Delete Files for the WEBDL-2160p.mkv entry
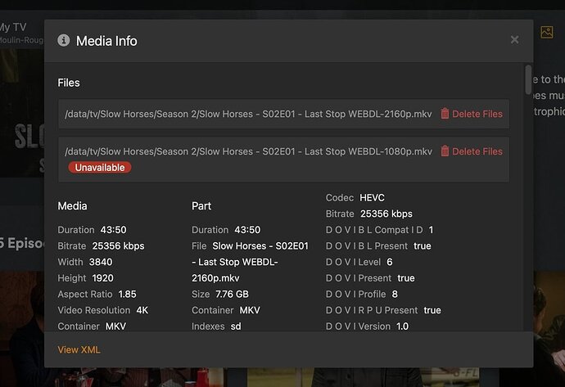 472,114
